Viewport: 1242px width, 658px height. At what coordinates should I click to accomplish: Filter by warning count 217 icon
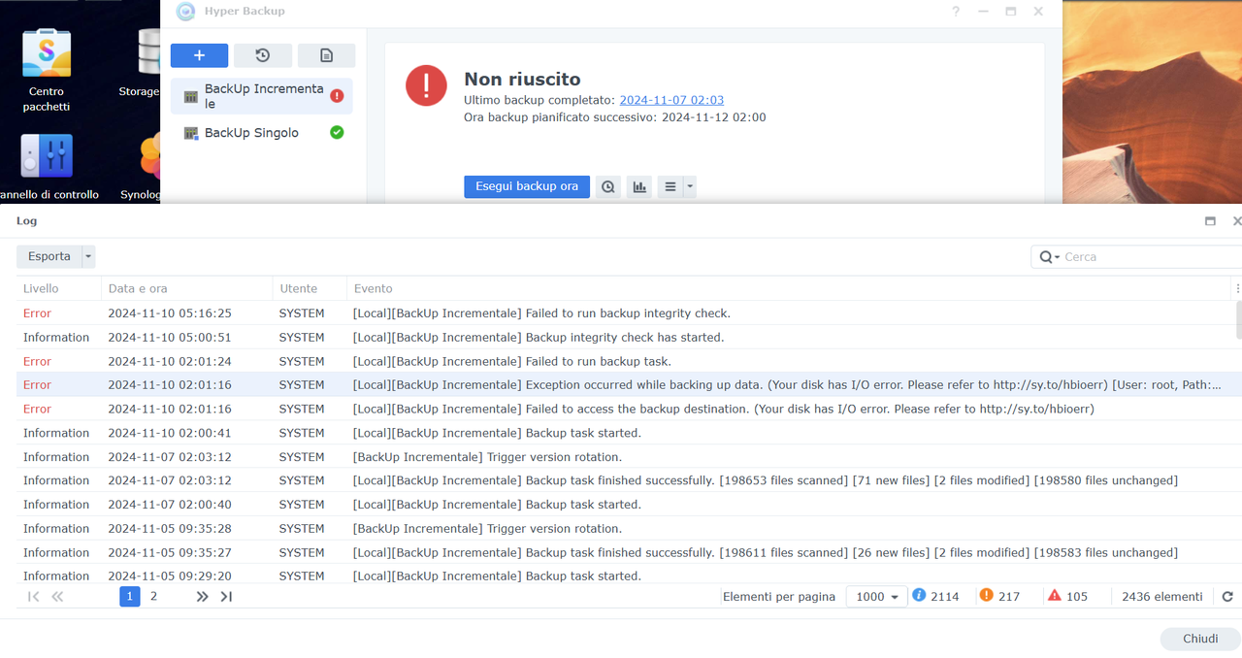pos(986,596)
